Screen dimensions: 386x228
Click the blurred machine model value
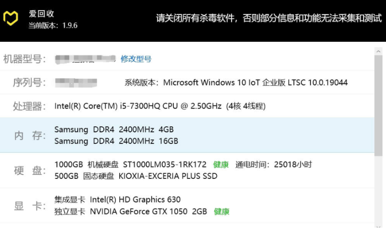(x=85, y=59)
